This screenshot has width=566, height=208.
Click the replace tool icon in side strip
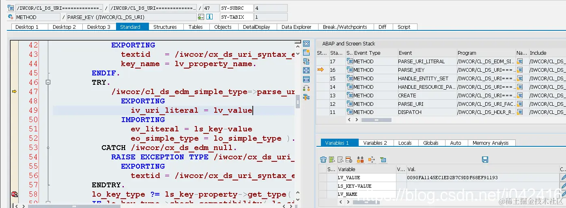coord(306,62)
